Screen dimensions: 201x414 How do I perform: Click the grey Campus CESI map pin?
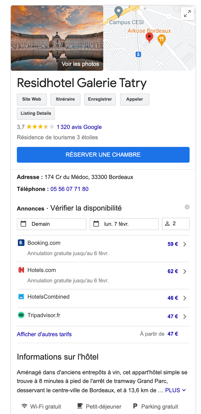[x=118, y=12]
